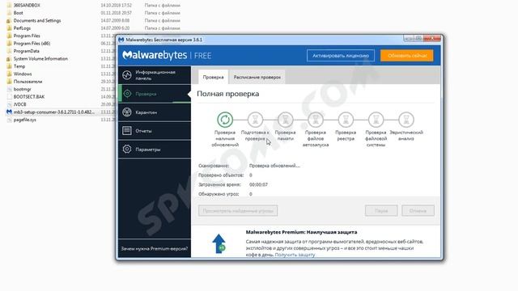Click the Подготовка к проверке hourglass icon
The image size is (518, 291).
255,120
